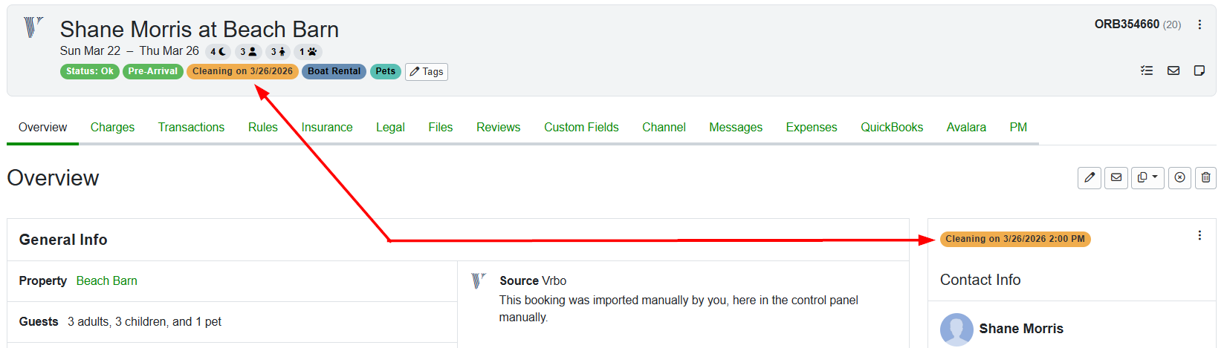Click the circled X cancel booking icon
The image size is (1227, 348).
[x=1179, y=177]
